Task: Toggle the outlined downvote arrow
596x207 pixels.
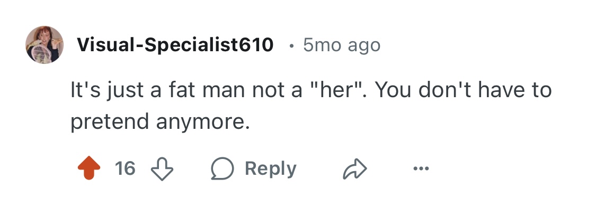Action: (x=162, y=168)
